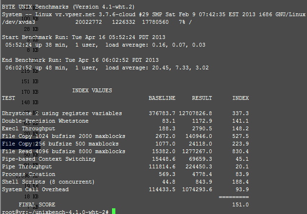This screenshot has height=214, width=307.
Task: Click 'Process Creation' row label
Action: pyautogui.click(x=29, y=175)
